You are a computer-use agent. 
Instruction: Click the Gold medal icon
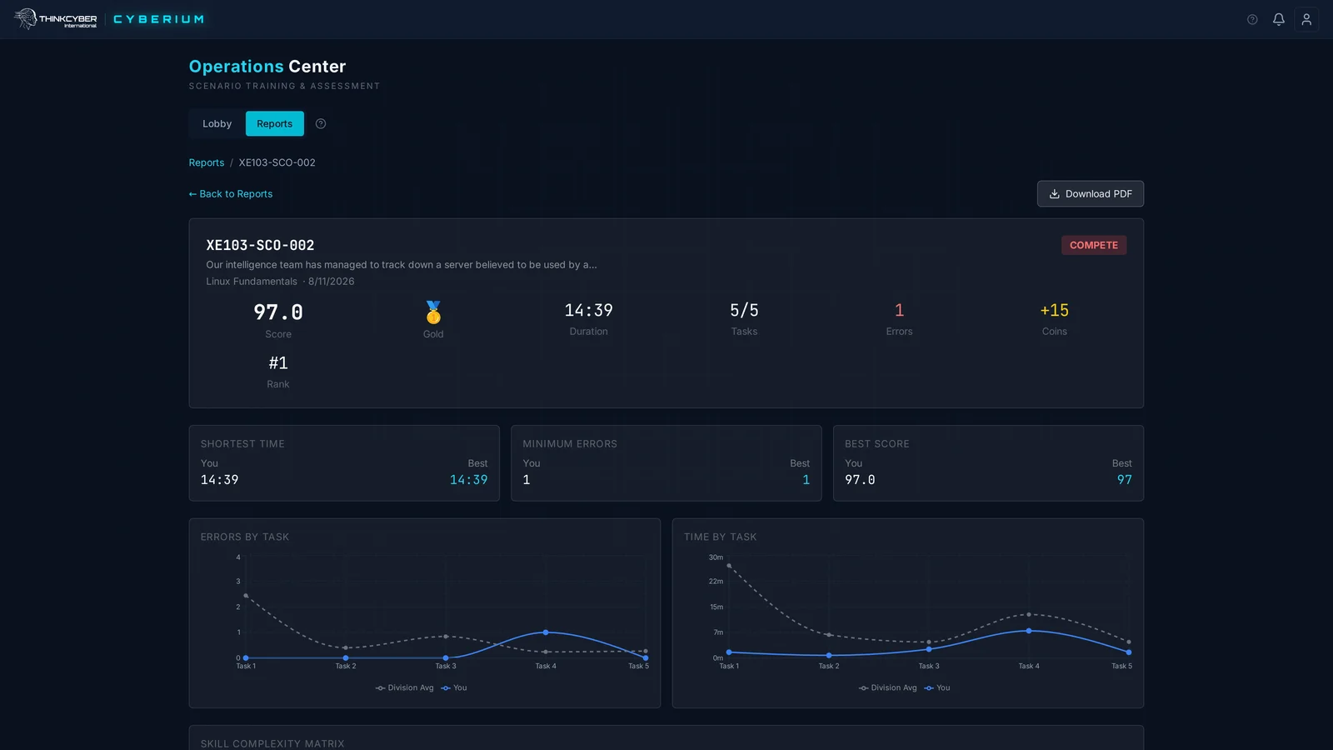click(x=433, y=312)
